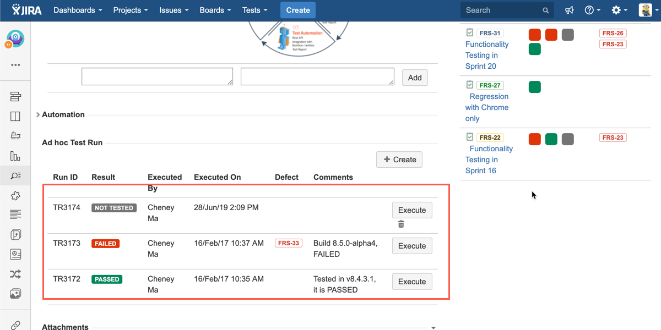
Task: Open the user profile avatar menu
Action: click(x=646, y=10)
